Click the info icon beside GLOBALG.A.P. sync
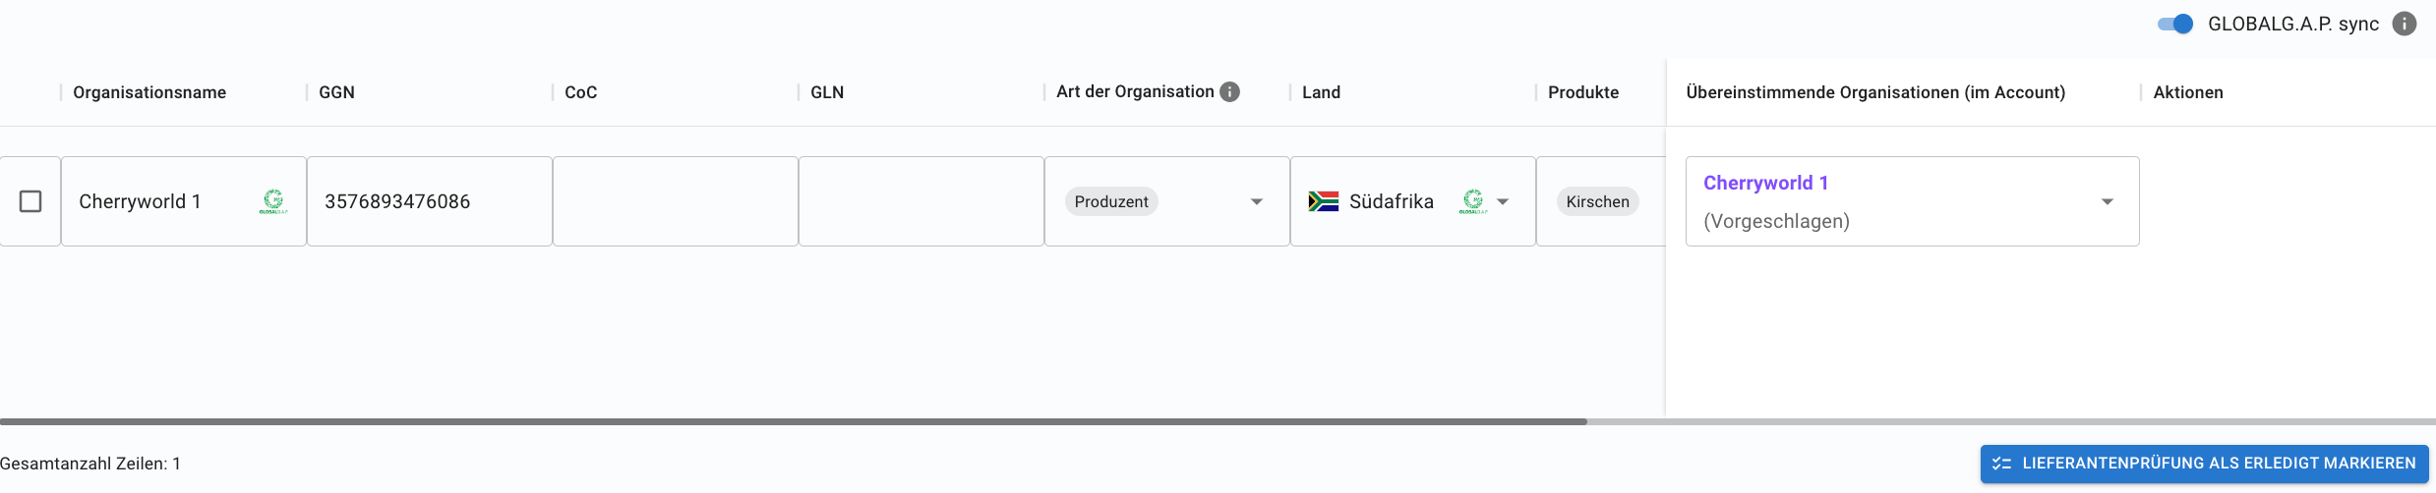2436x493 pixels. (x=2404, y=24)
